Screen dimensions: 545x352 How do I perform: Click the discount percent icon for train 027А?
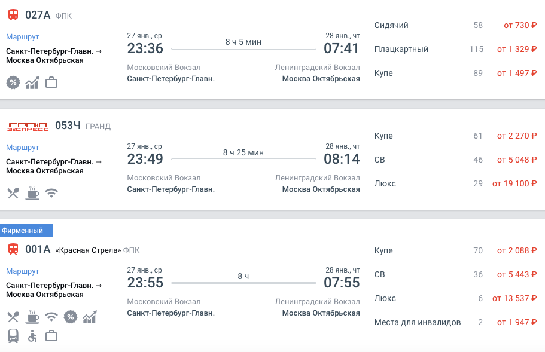coord(13,82)
